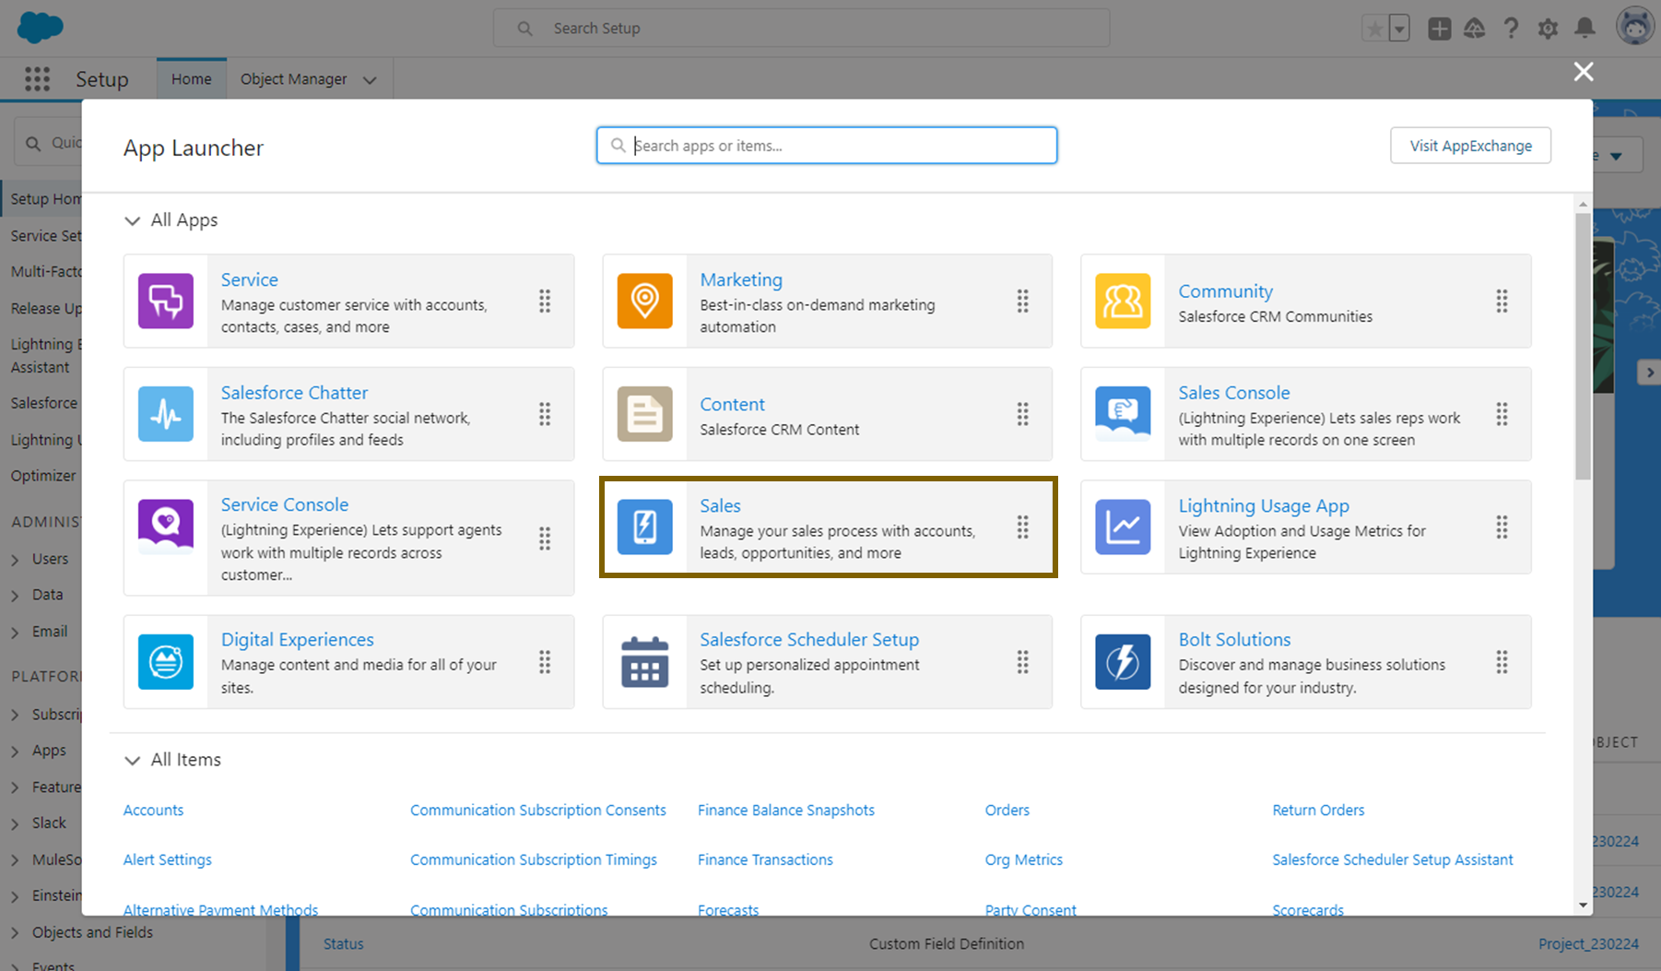Click the drag handle on Content tile

pos(1022,414)
